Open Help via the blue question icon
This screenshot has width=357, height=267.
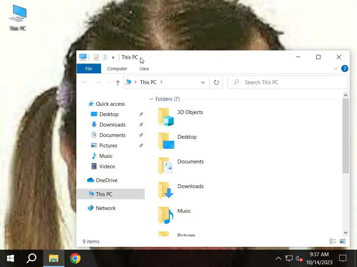[x=345, y=68]
